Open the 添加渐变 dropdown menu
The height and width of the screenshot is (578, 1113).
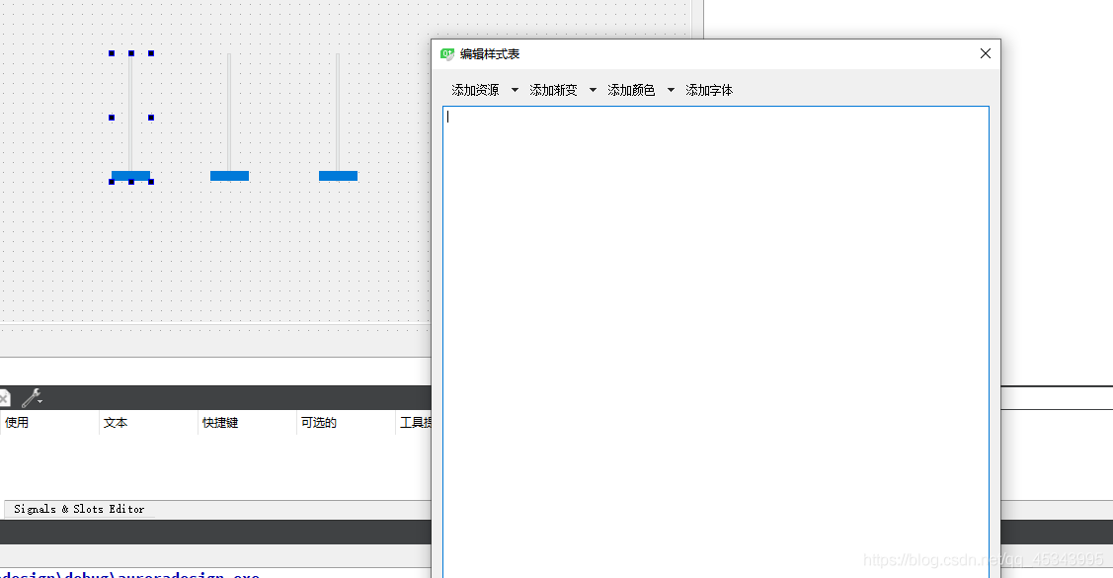pyautogui.click(x=592, y=89)
